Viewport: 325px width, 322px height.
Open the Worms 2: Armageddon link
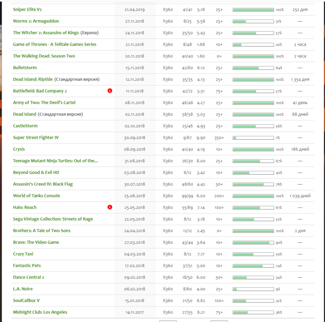tap(36, 21)
